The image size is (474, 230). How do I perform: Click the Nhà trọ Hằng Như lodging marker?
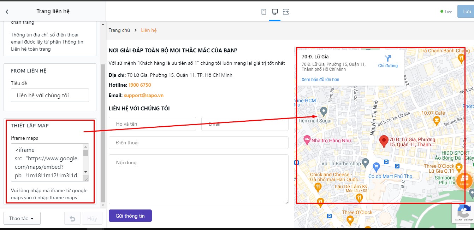click(x=307, y=140)
